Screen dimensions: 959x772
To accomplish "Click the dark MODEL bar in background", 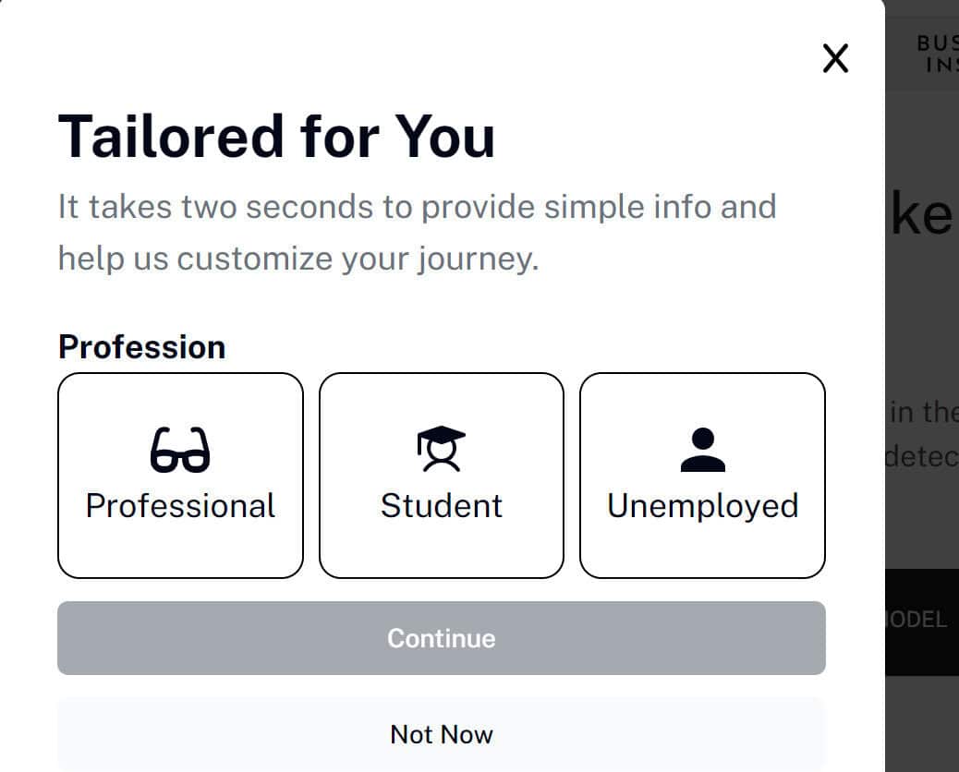I will pos(922,621).
